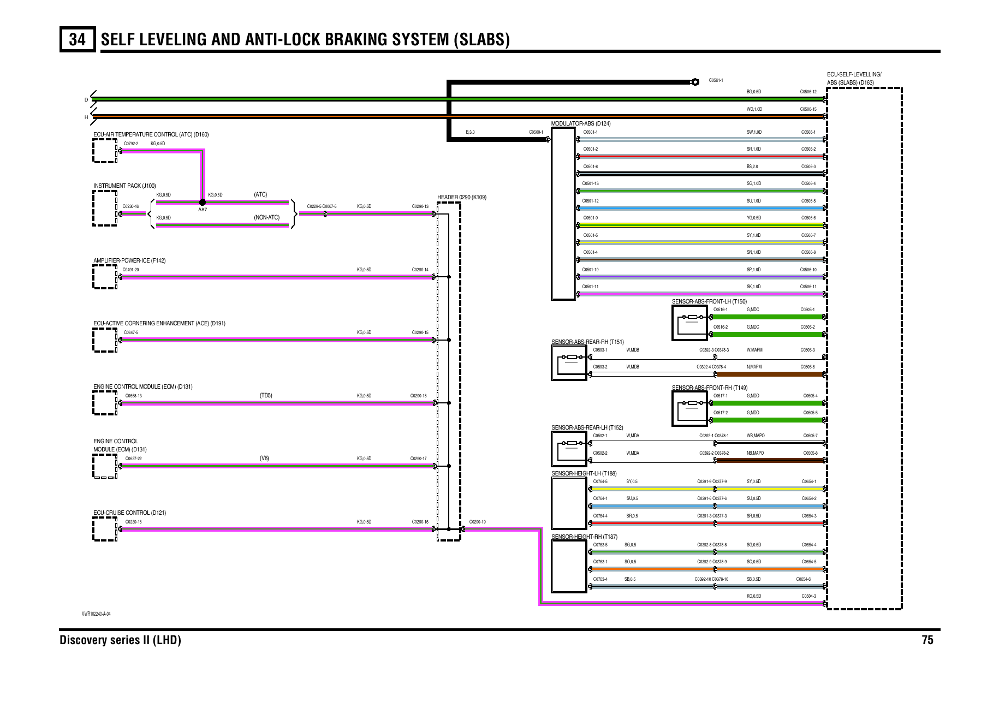Click the A87 splice junction dot
Viewport: 1005px width, 708px height.
point(203,202)
